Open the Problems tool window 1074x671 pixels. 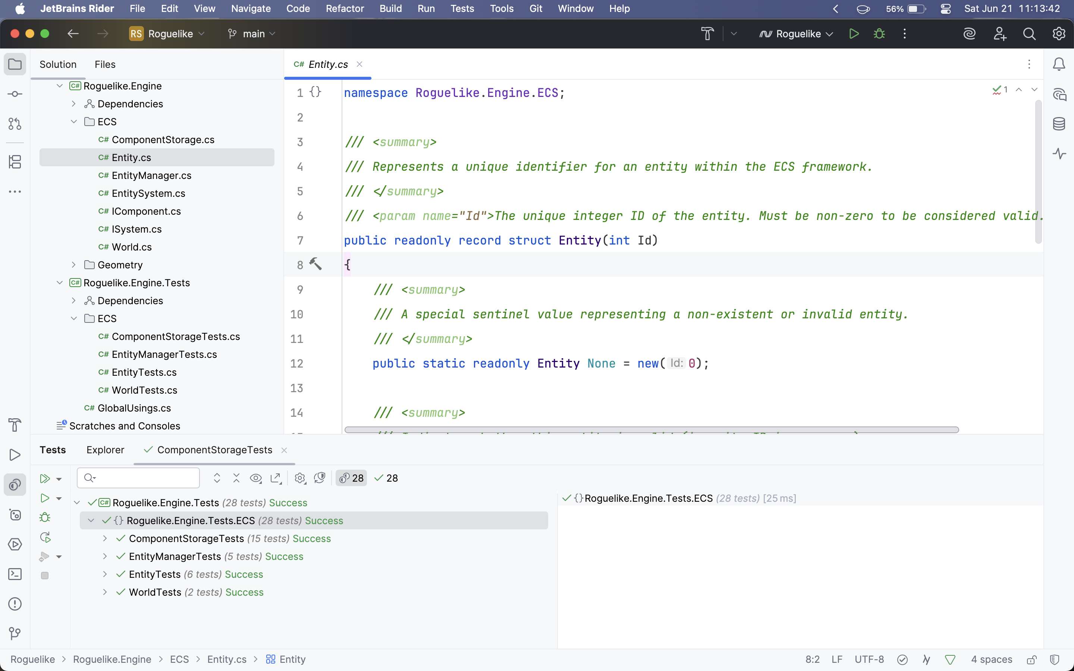pyautogui.click(x=15, y=604)
